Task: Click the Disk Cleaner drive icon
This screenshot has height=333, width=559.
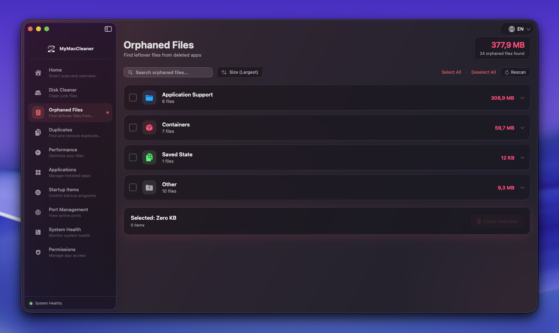Action: pyautogui.click(x=38, y=93)
